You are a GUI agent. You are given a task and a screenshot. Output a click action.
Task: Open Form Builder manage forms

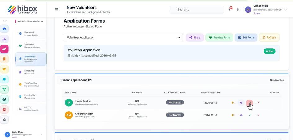[31, 96]
